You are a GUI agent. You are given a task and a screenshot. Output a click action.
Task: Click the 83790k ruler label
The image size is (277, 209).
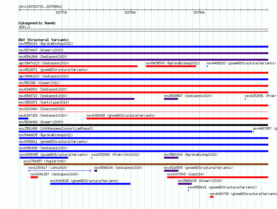pos(199,12)
